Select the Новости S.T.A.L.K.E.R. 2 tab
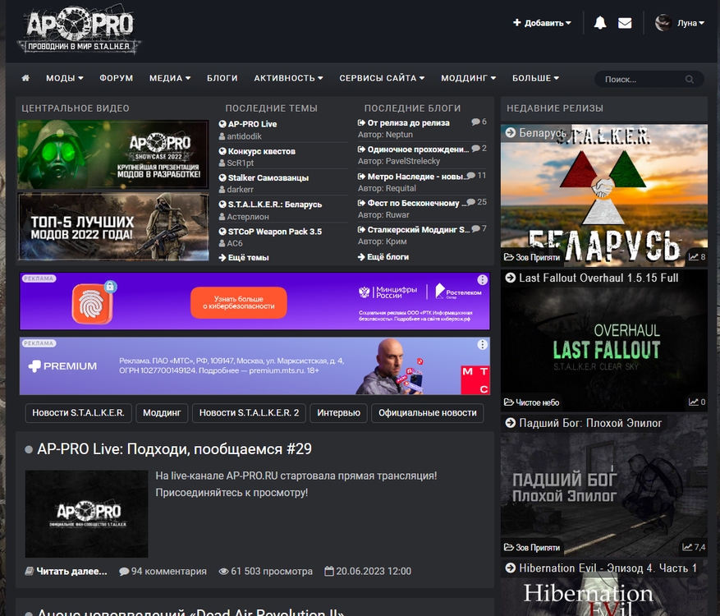This screenshot has height=616, width=720. pyautogui.click(x=249, y=413)
